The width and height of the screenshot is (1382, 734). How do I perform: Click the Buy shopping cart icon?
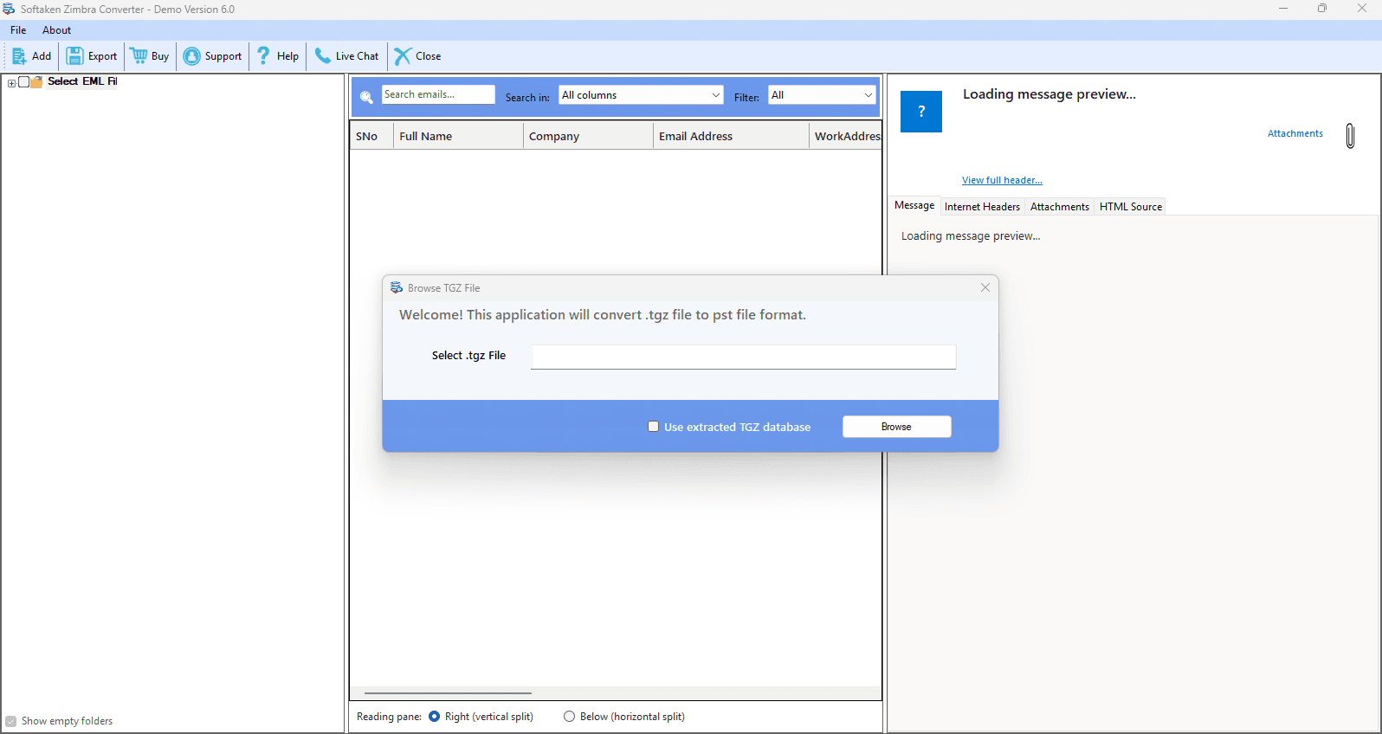click(139, 56)
